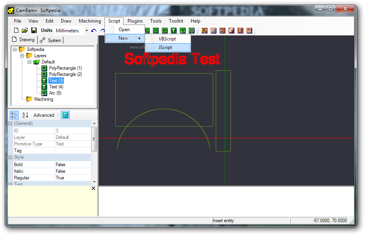Click the Script menu header
Viewport: 365px width, 235px height.
tap(114, 21)
